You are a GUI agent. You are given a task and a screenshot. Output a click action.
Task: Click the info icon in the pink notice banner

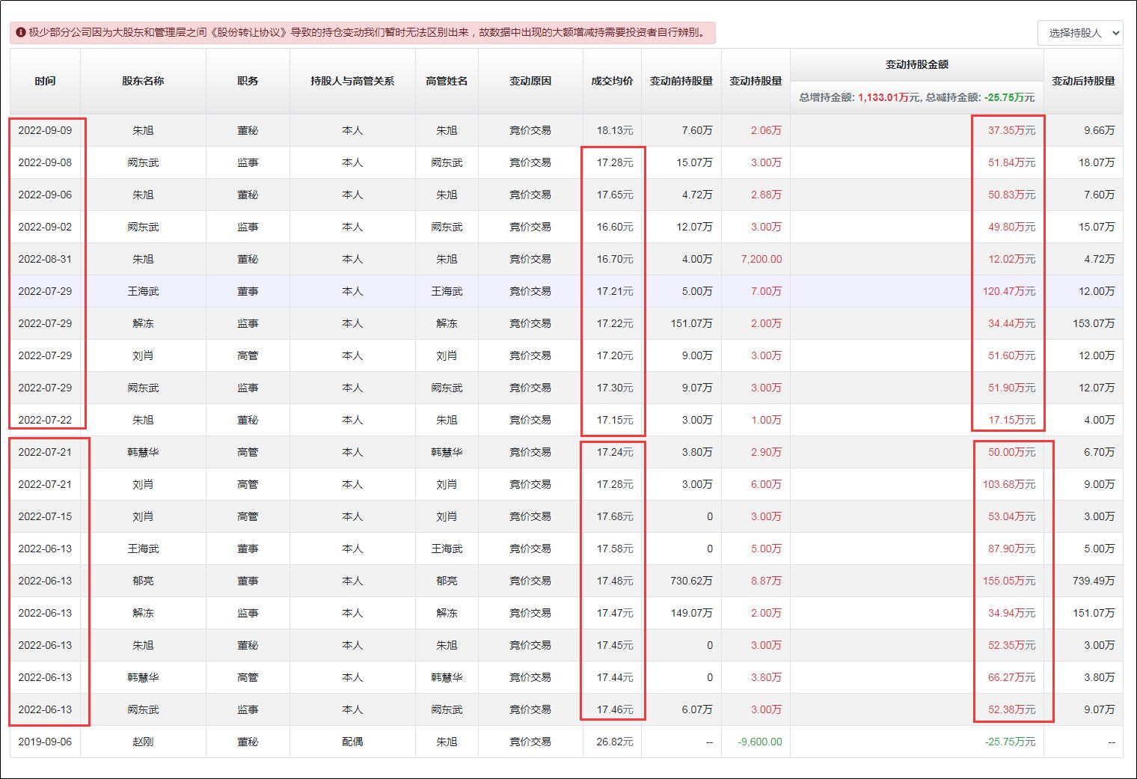pyautogui.click(x=19, y=33)
